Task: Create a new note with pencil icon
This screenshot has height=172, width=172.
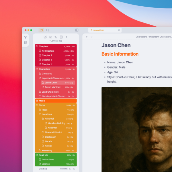Action: 45,37
